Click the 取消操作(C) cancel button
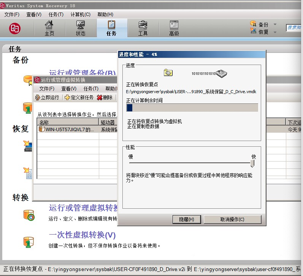 pyautogui.click(x=232, y=219)
